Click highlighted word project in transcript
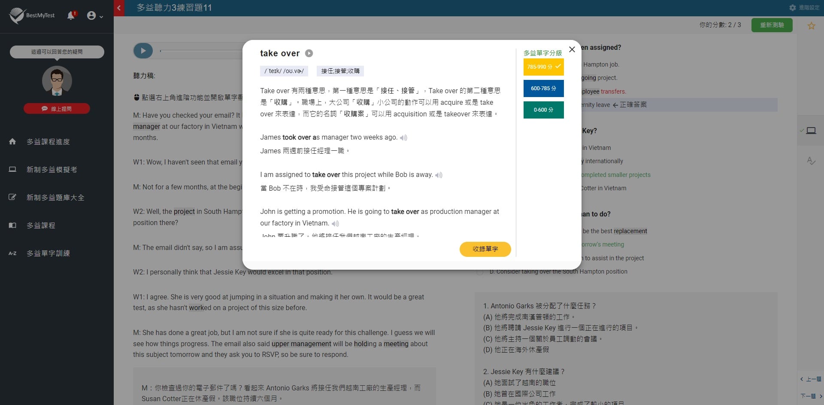The image size is (824, 405). pos(184,212)
